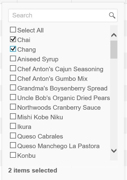Screen dimensions: 127x180
Task: Select the Konbu checkbox
Action: 13,155
